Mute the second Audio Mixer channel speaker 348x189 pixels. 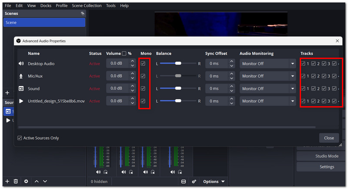tap(124, 172)
